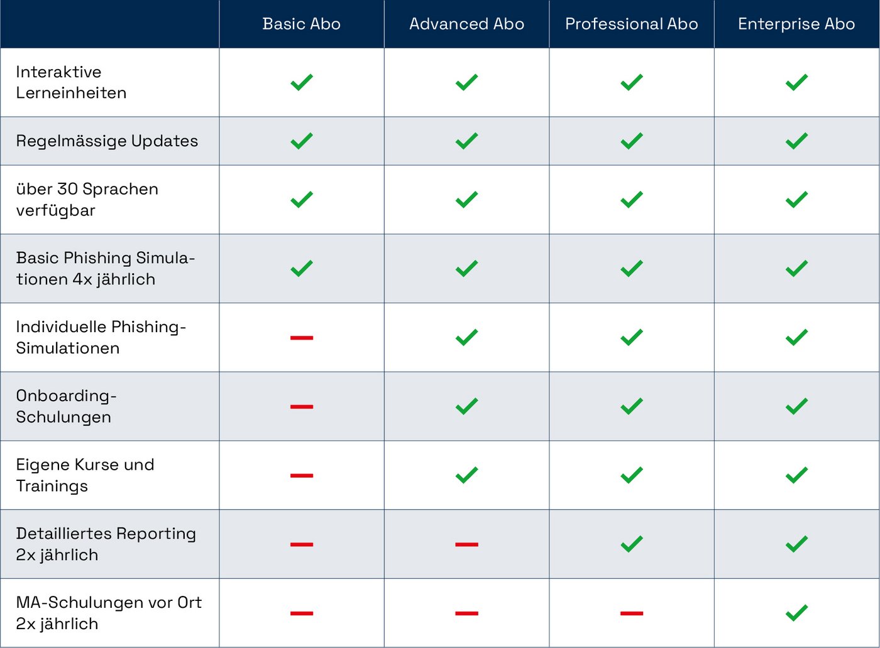880x648 pixels.
Task: Click Professional checkmark for Detailliertes Reporting
Action: 631,544
